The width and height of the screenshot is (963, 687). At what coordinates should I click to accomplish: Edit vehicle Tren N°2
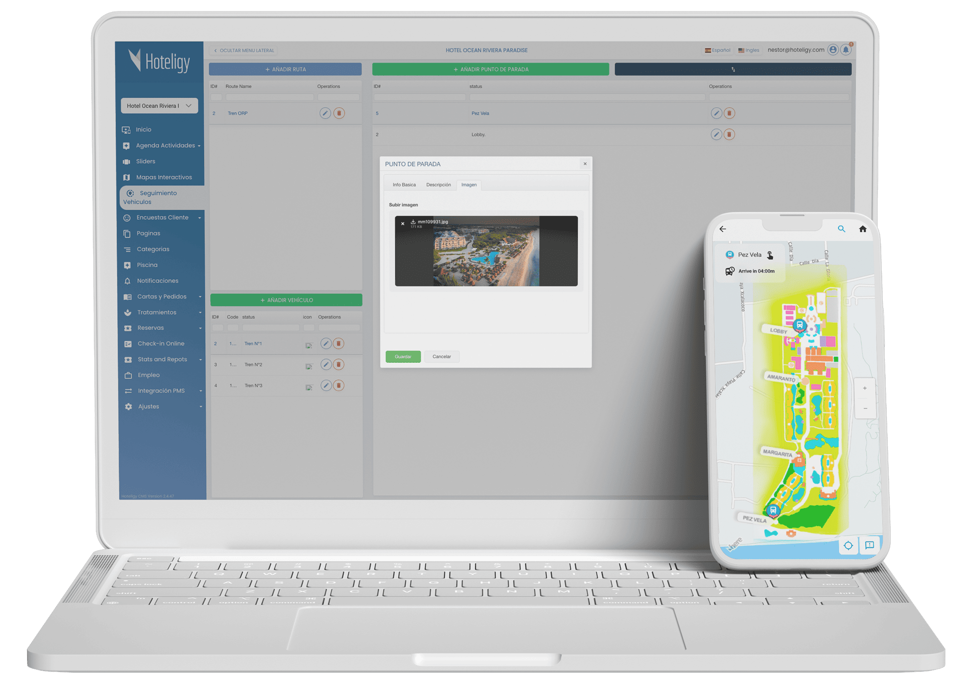pyautogui.click(x=326, y=364)
